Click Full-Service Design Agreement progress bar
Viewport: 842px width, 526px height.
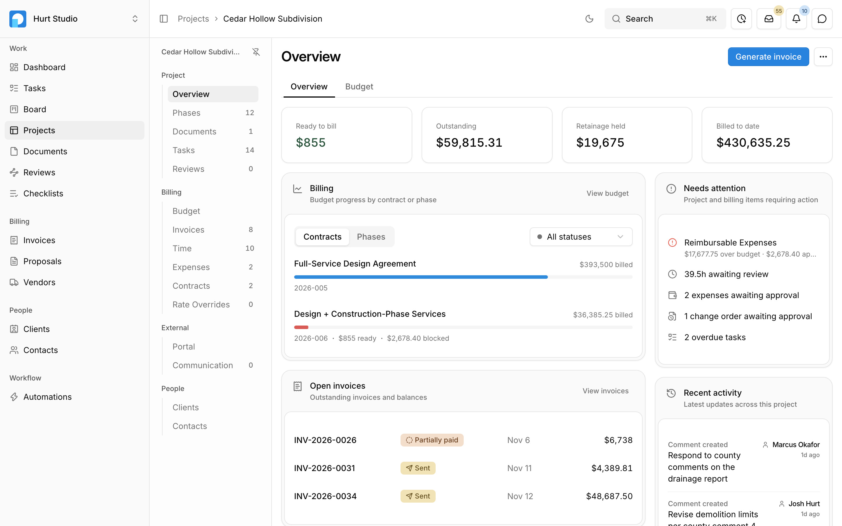click(463, 277)
